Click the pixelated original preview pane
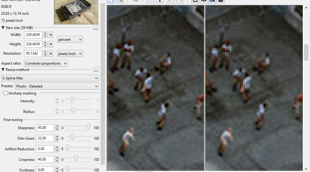 coord(254,88)
